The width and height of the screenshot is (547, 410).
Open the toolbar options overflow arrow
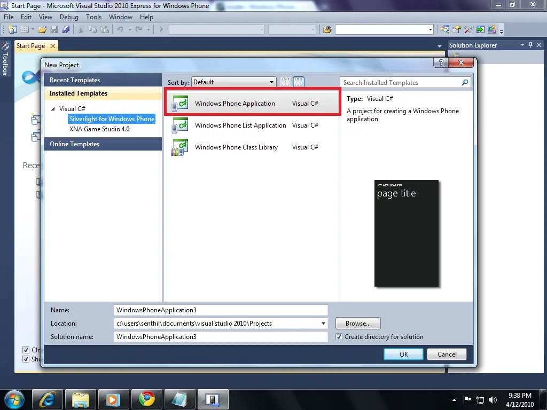502,30
